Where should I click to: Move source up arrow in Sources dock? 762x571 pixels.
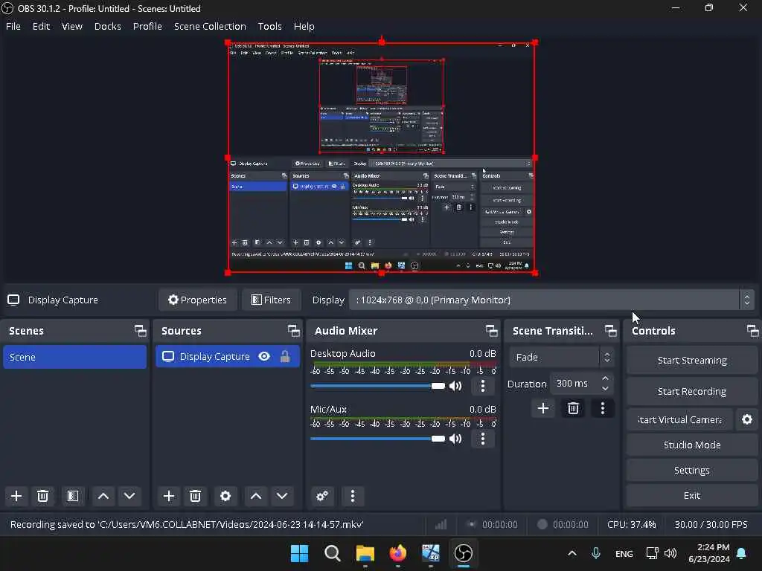[x=256, y=496]
